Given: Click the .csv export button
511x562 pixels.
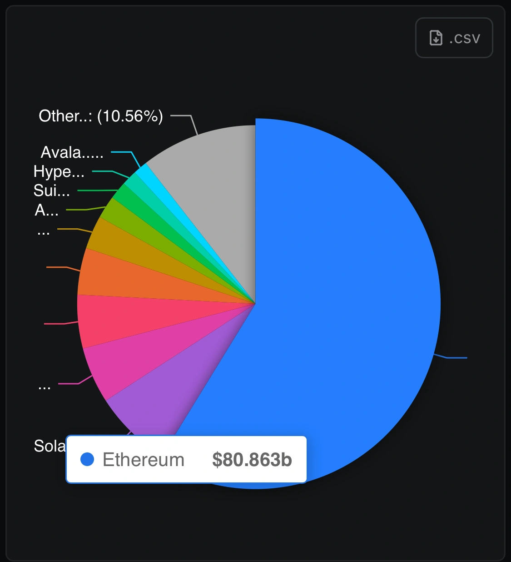Looking at the screenshot, I should coord(454,38).
